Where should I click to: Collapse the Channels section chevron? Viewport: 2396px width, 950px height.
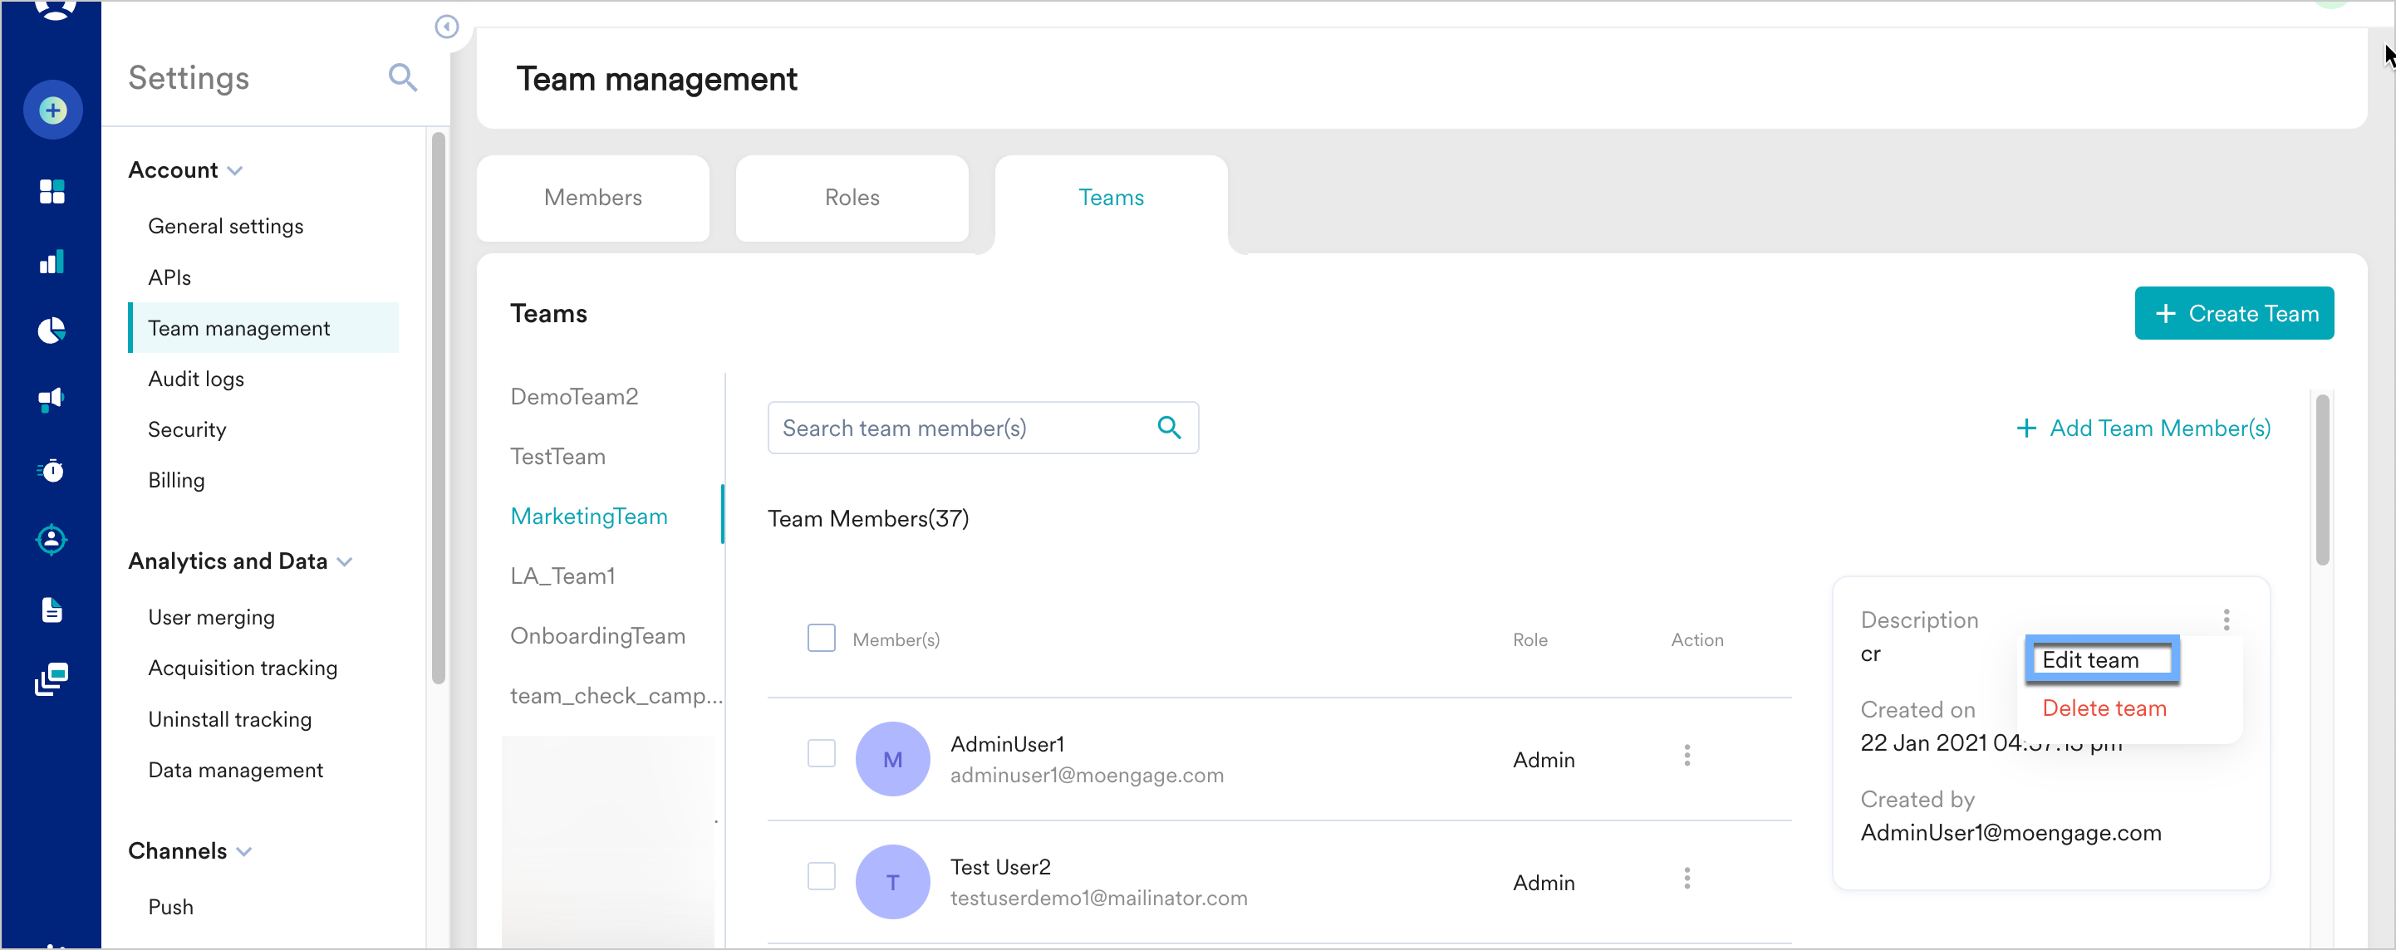click(244, 851)
